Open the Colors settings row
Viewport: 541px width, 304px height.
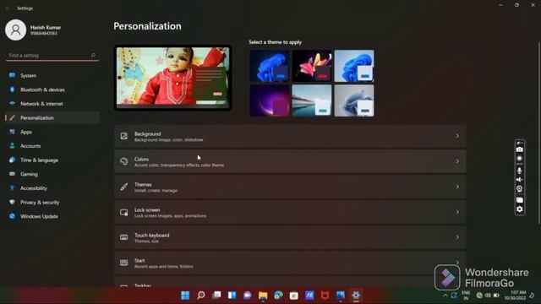290,161
